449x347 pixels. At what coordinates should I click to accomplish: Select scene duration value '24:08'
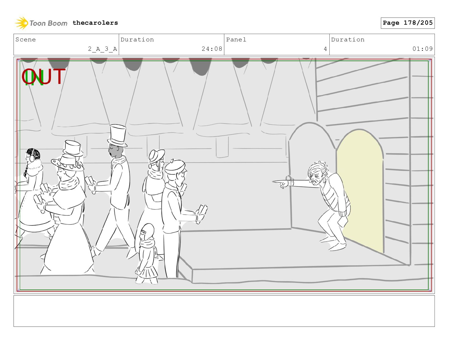[x=212, y=49]
